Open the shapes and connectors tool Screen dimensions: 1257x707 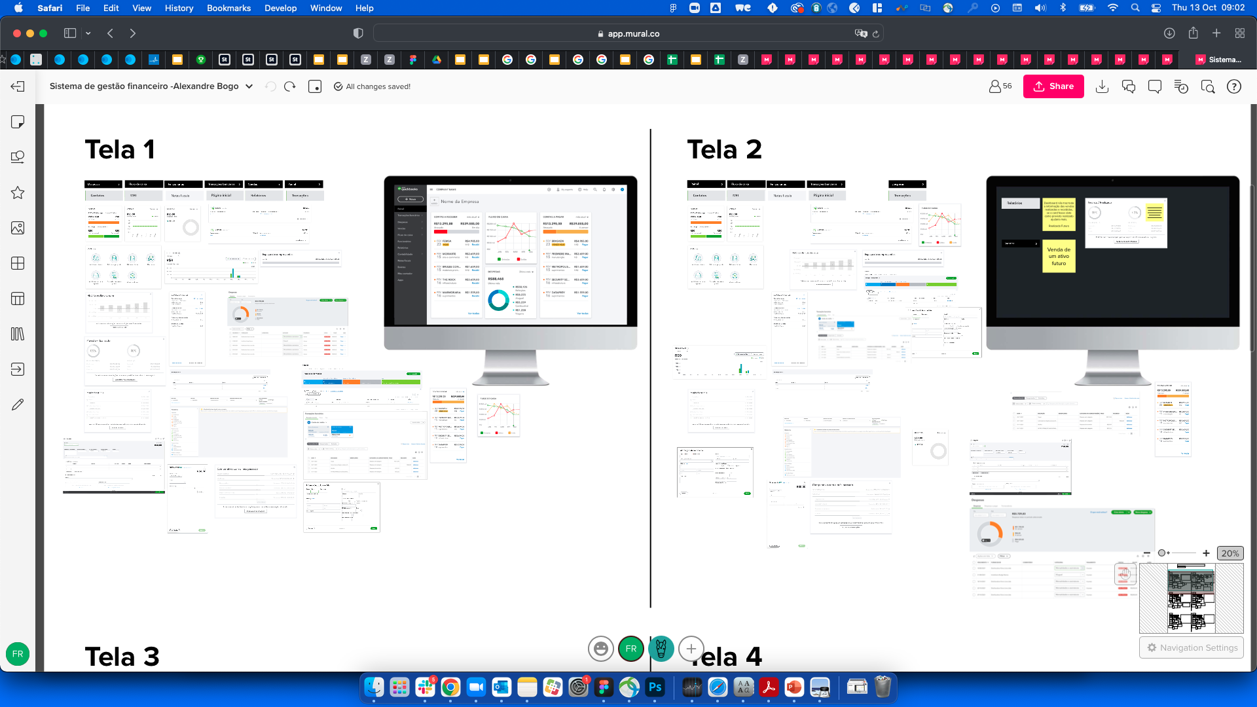tap(18, 157)
